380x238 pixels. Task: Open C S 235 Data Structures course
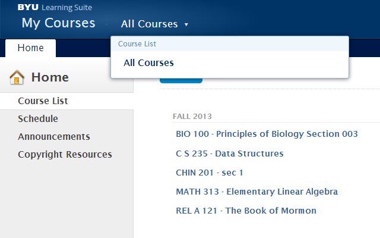229,154
